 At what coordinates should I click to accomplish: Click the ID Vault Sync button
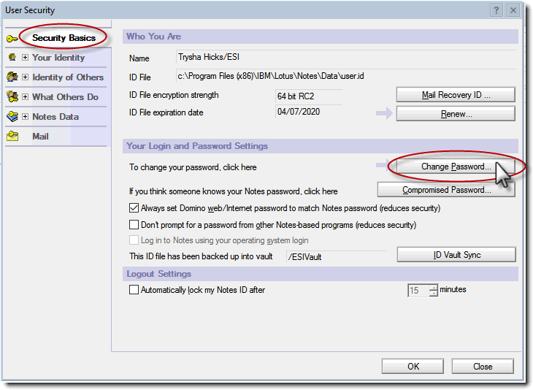[x=456, y=255]
